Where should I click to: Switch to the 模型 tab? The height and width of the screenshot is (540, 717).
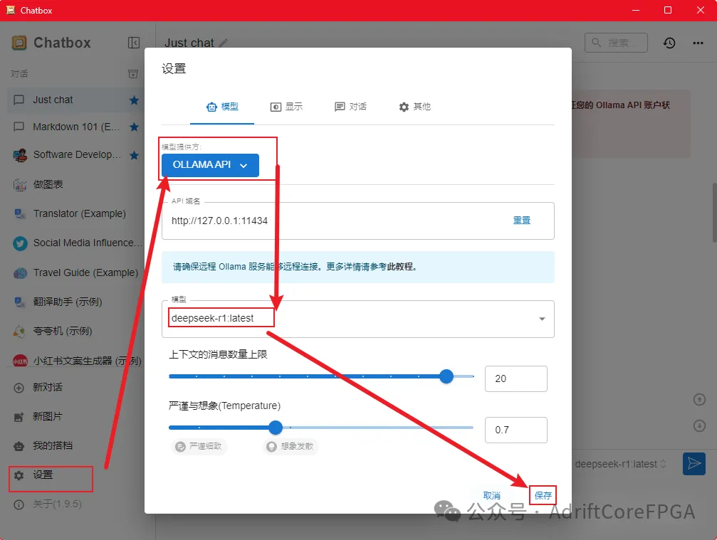(x=222, y=107)
